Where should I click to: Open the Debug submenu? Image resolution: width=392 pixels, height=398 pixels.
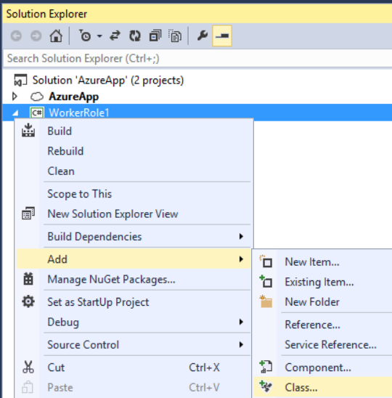point(134,322)
